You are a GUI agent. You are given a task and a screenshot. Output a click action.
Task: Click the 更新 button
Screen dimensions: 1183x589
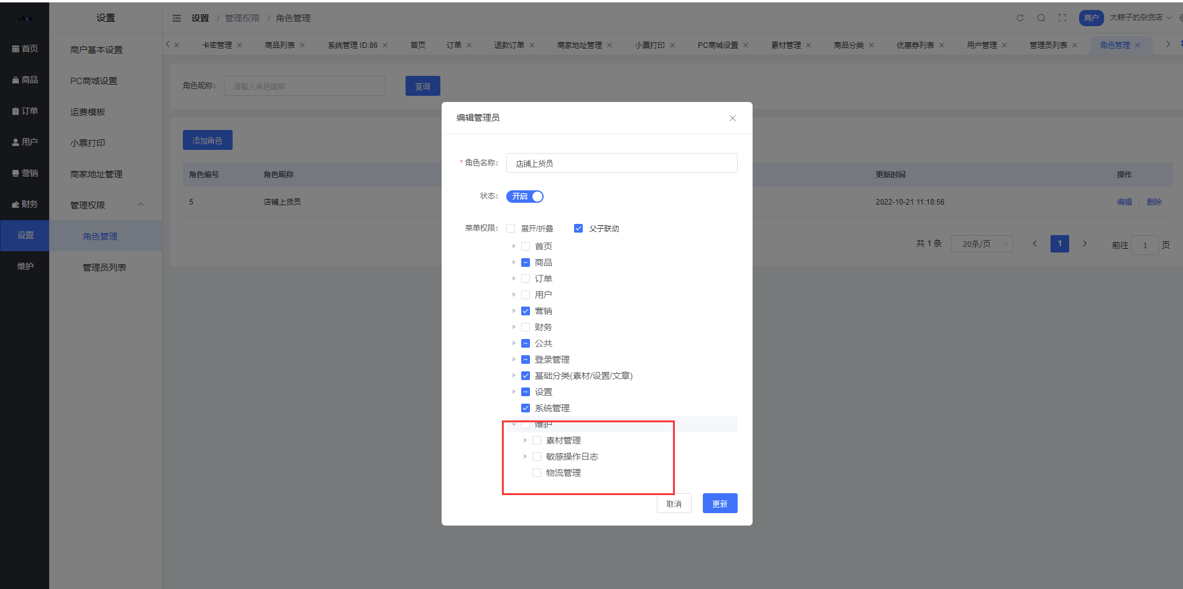click(720, 503)
